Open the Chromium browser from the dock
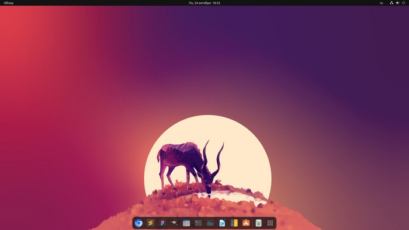This screenshot has width=409, height=230. pos(138,223)
